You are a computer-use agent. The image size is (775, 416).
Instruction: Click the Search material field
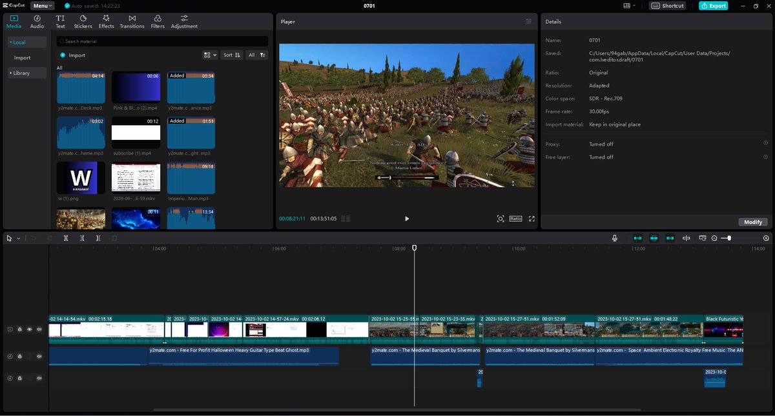(162, 41)
